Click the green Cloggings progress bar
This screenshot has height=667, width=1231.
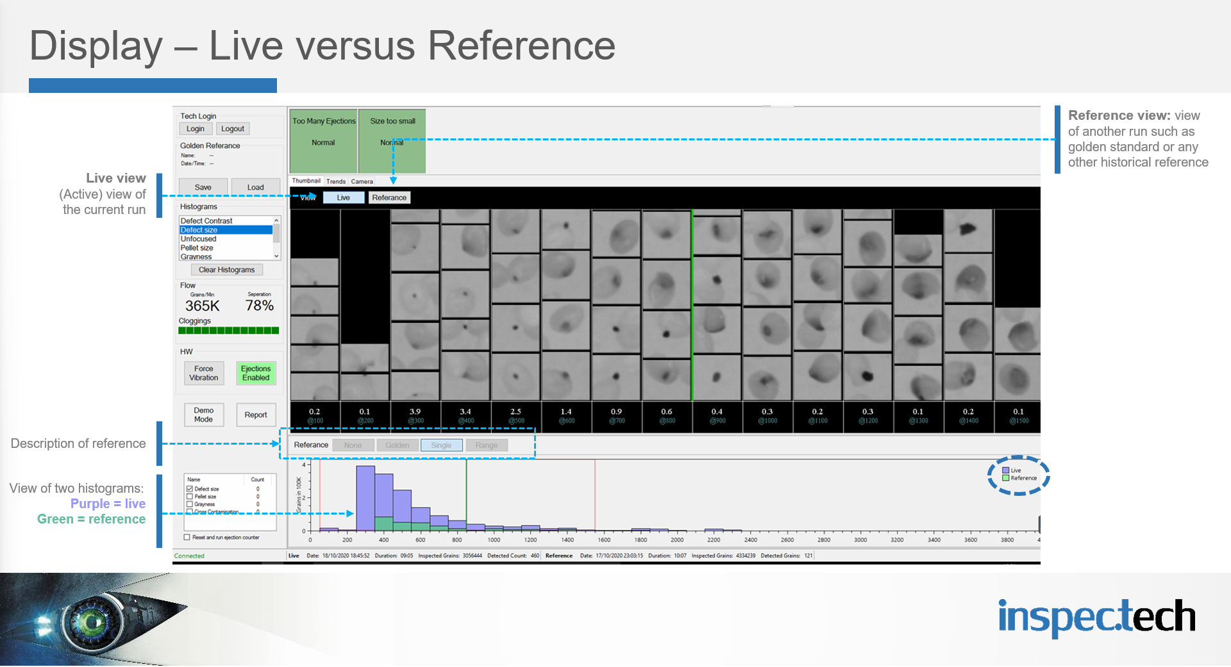pos(228,331)
